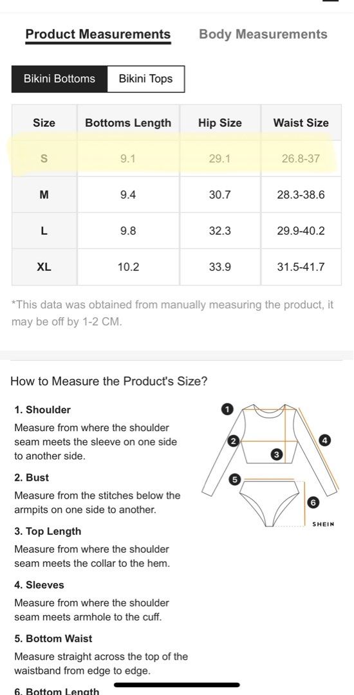Tap marker 1 on the shoulder diagram
354x695 pixels.
[x=227, y=409]
